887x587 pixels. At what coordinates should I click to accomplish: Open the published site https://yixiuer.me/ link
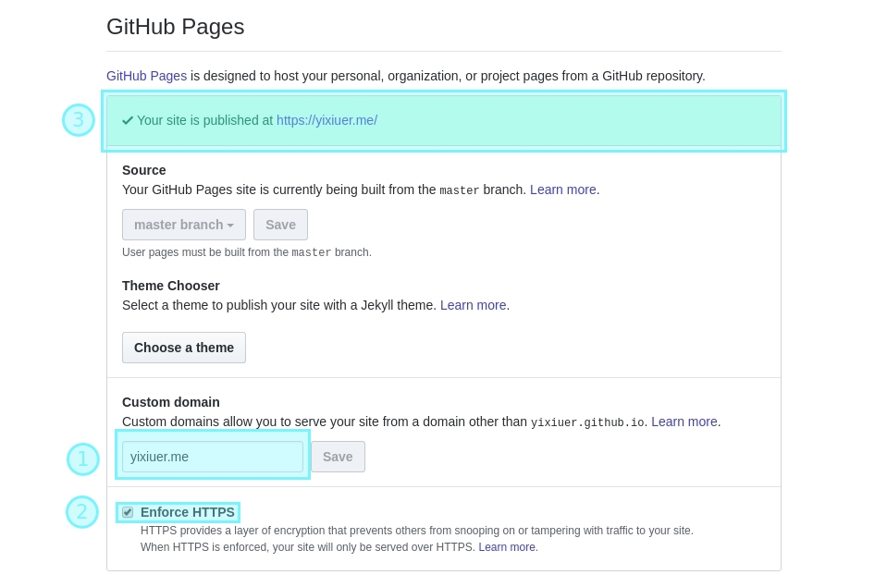point(326,120)
